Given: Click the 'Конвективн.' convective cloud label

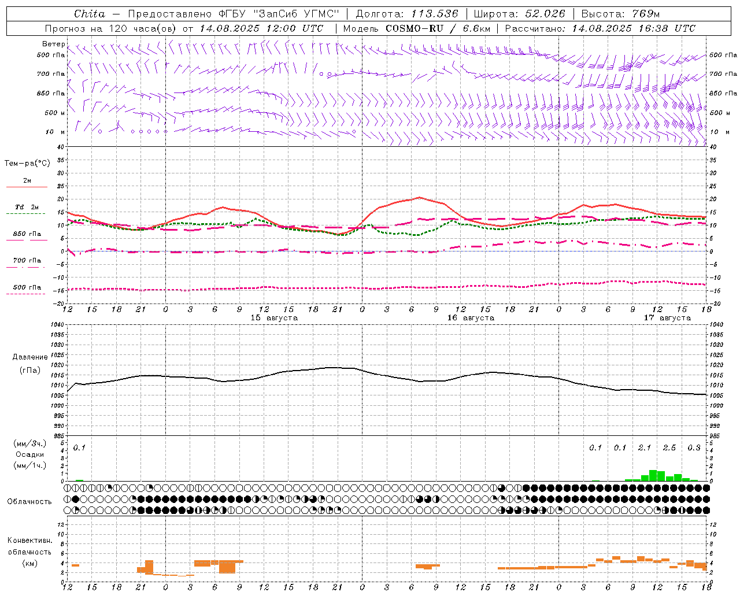Looking at the screenshot, I should (x=30, y=541).
